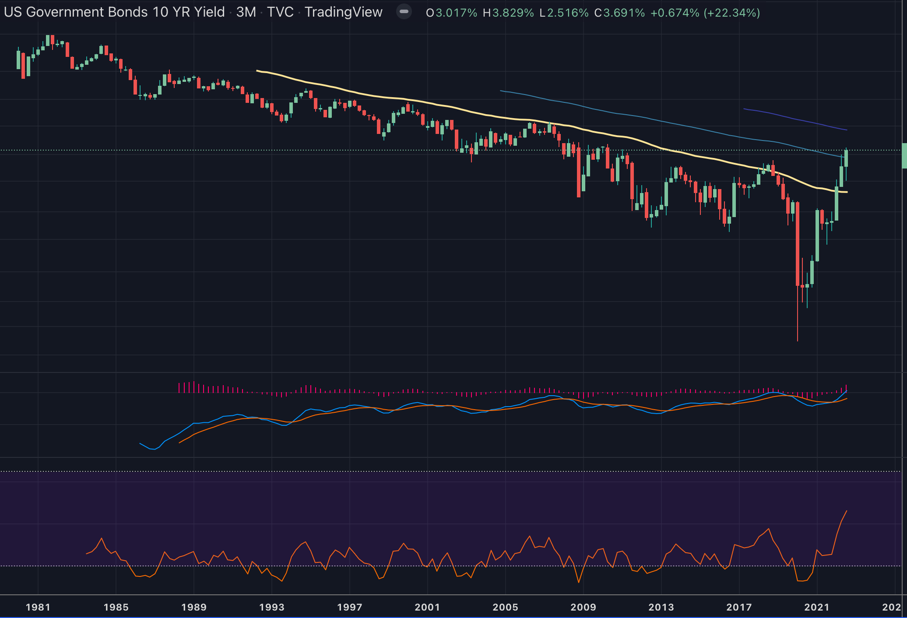Click the 2017 label on the time axis

pyautogui.click(x=739, y=607)
